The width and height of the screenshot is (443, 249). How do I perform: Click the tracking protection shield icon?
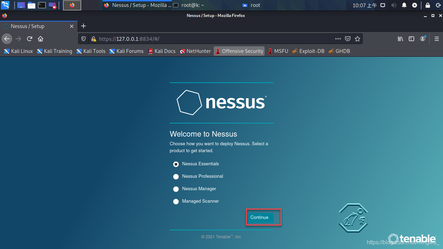coord(83,39)
